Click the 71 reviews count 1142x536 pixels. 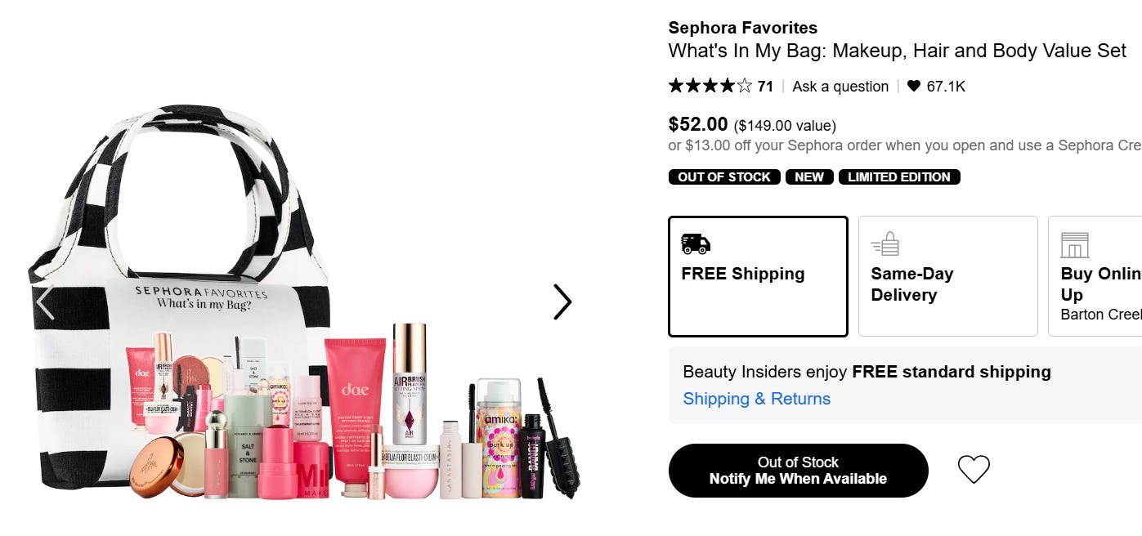click(765, 86)
